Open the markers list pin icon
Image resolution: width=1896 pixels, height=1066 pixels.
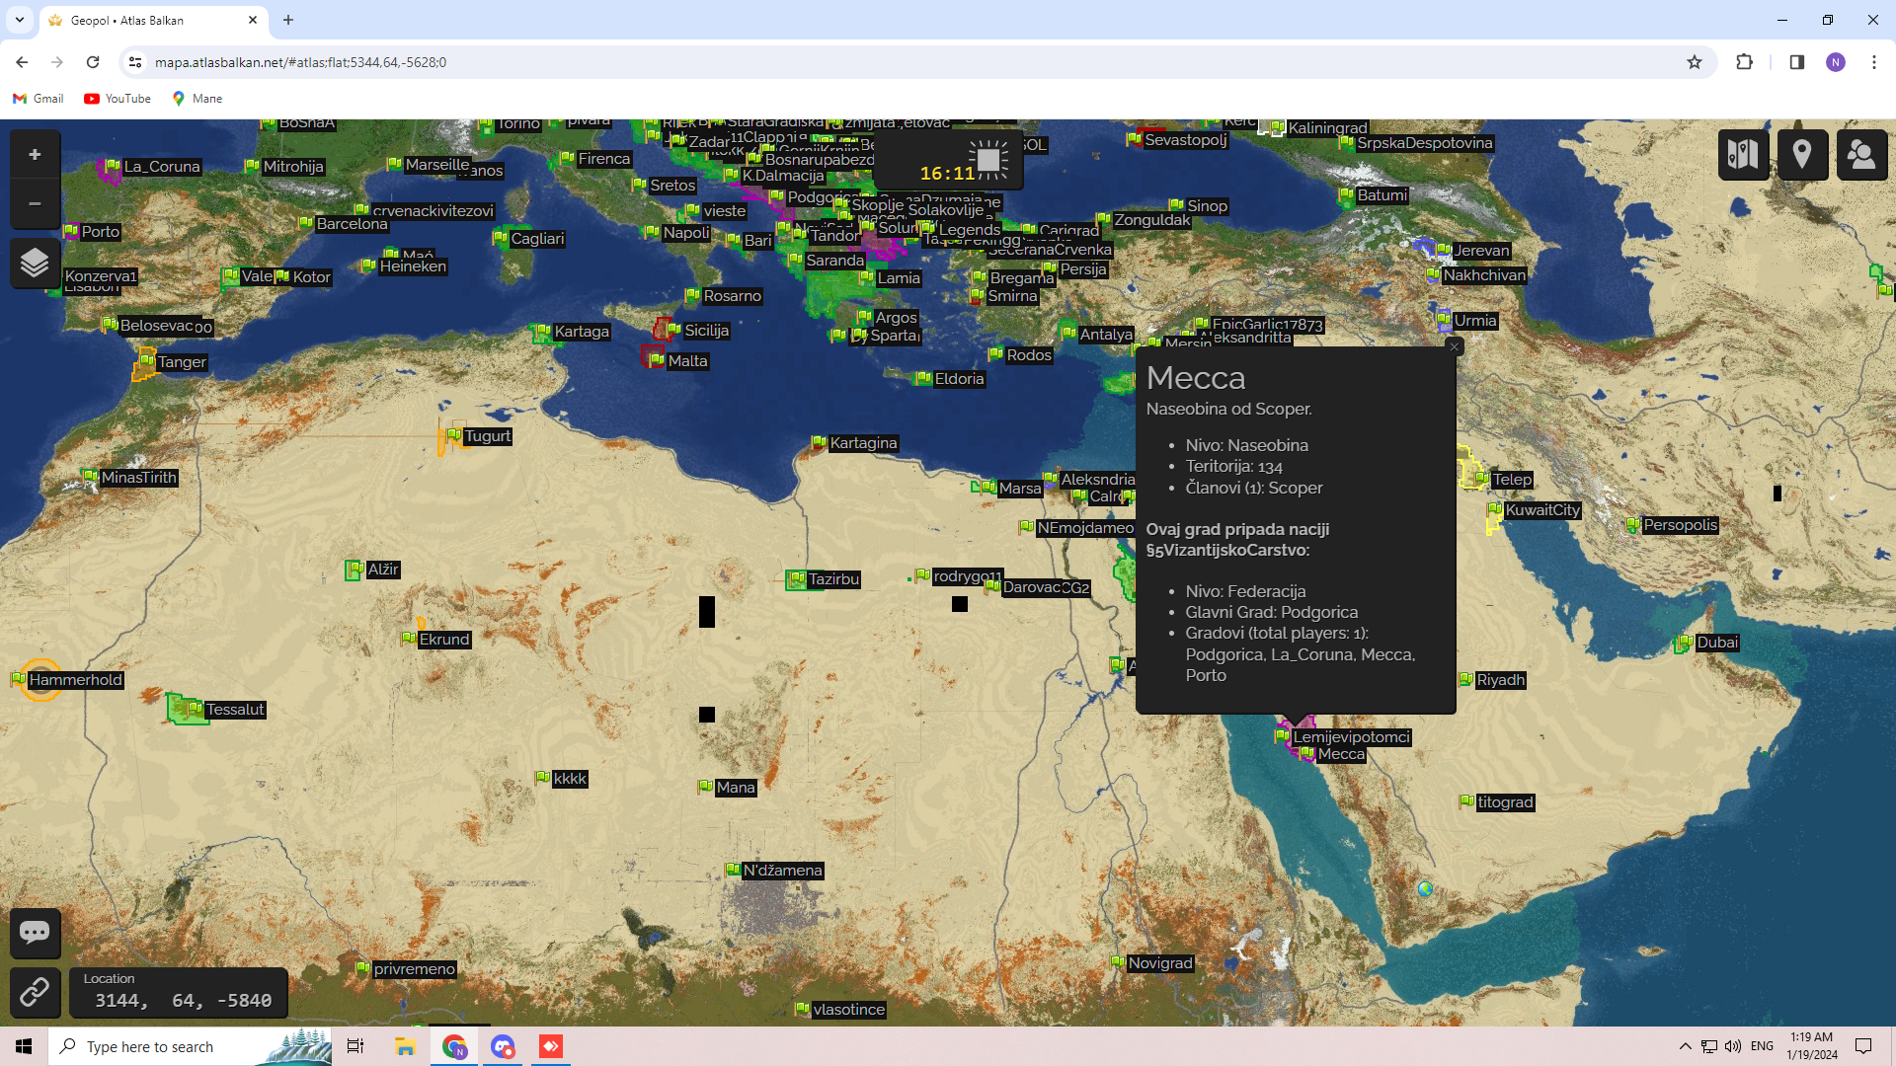pos(1802,154)
